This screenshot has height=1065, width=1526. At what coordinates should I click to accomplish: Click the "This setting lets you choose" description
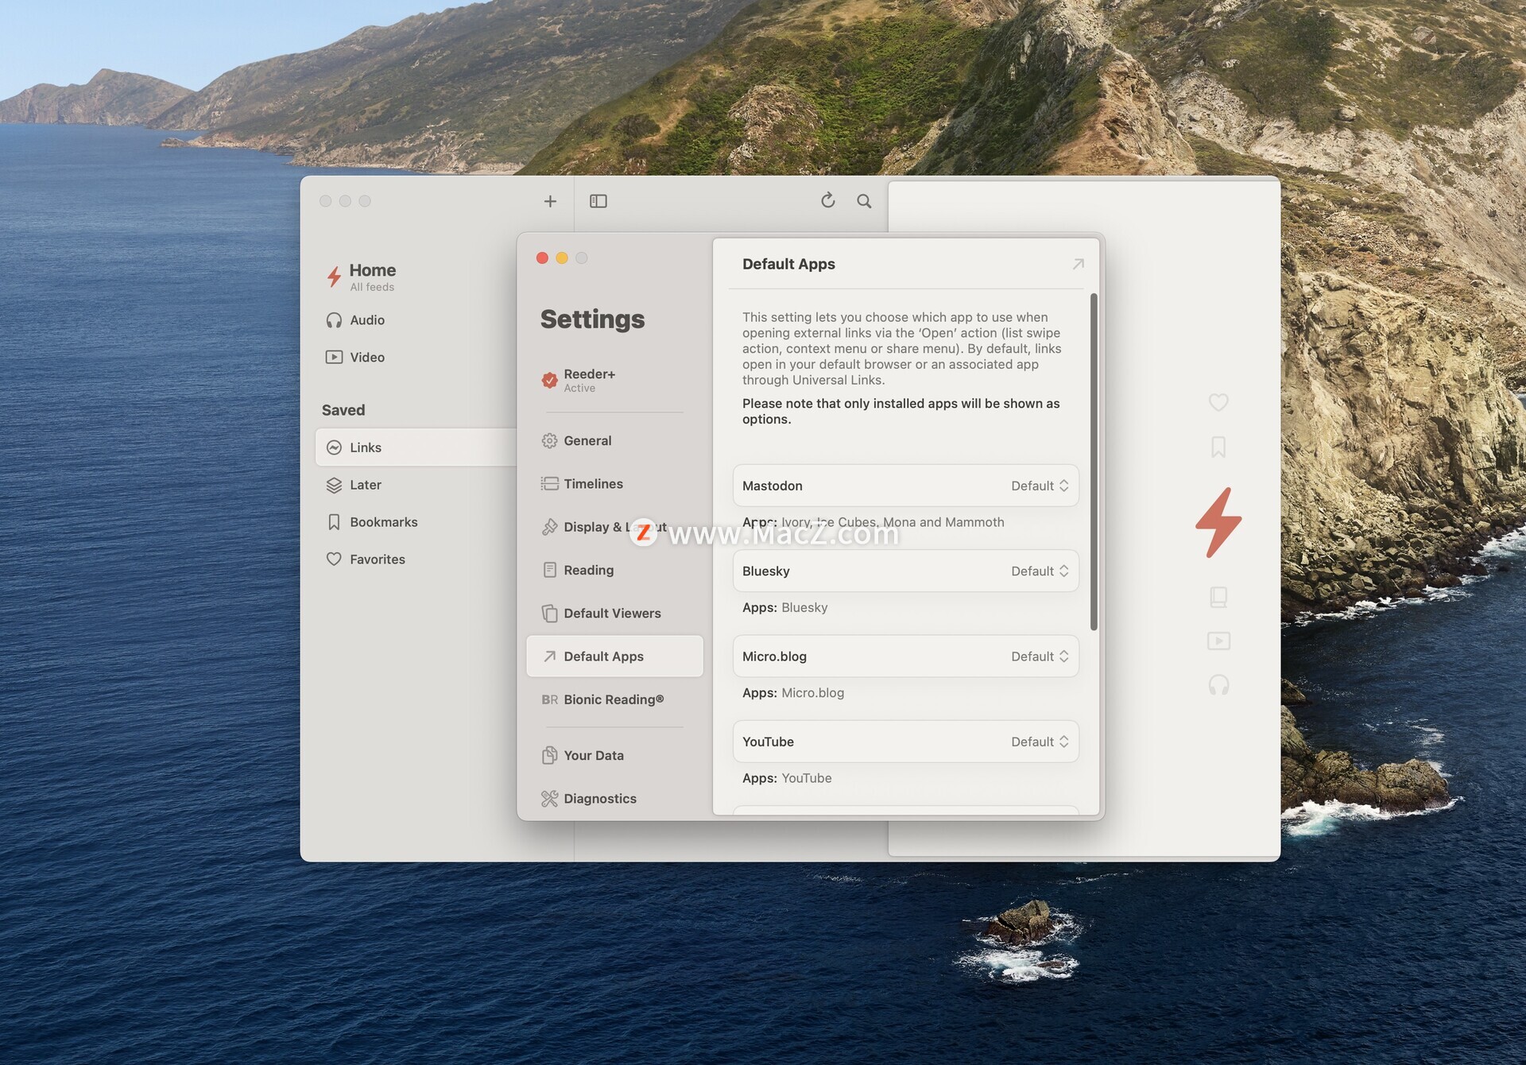click(x=902, y=349)
